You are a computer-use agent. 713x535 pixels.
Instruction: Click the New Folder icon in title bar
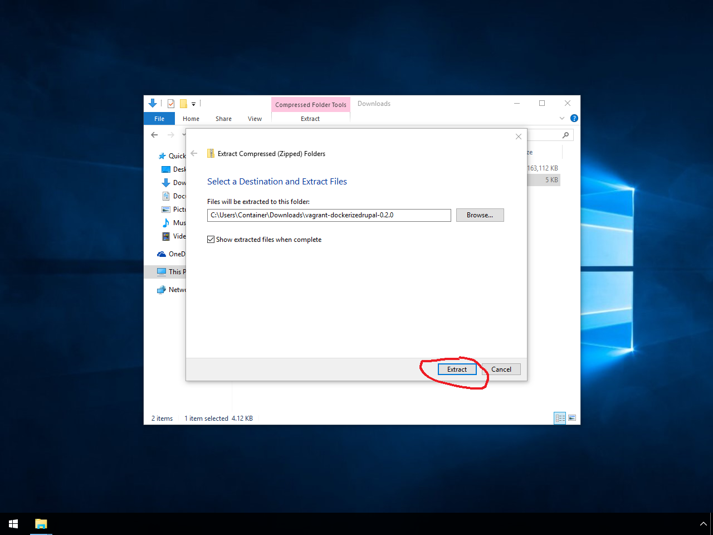click(x=183, y=104)
